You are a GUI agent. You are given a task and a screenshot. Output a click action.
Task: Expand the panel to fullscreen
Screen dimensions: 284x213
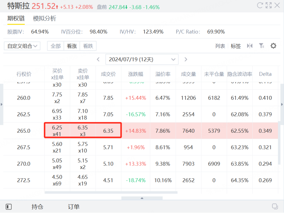(269, 5)
